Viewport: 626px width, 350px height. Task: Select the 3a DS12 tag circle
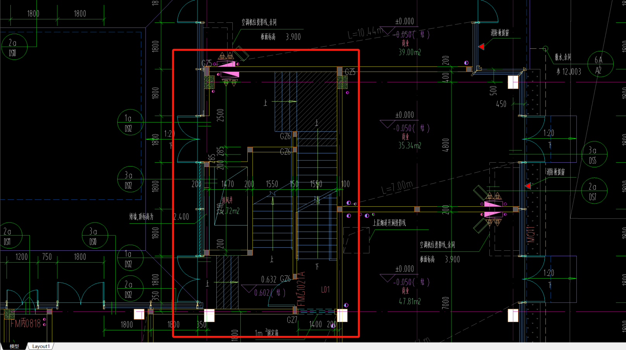130,180
